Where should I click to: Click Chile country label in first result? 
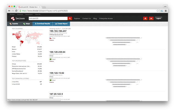(x=54, y=38)
